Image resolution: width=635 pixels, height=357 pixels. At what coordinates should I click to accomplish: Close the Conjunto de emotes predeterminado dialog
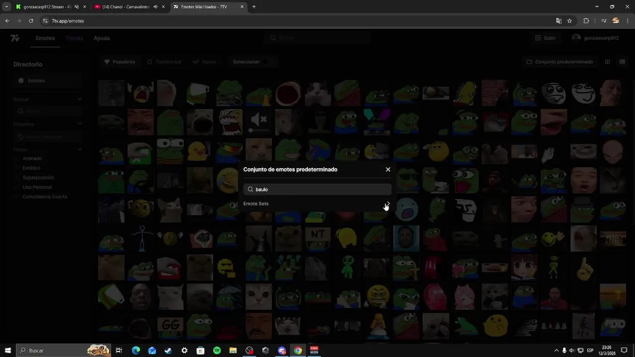(x=388, y=170)
